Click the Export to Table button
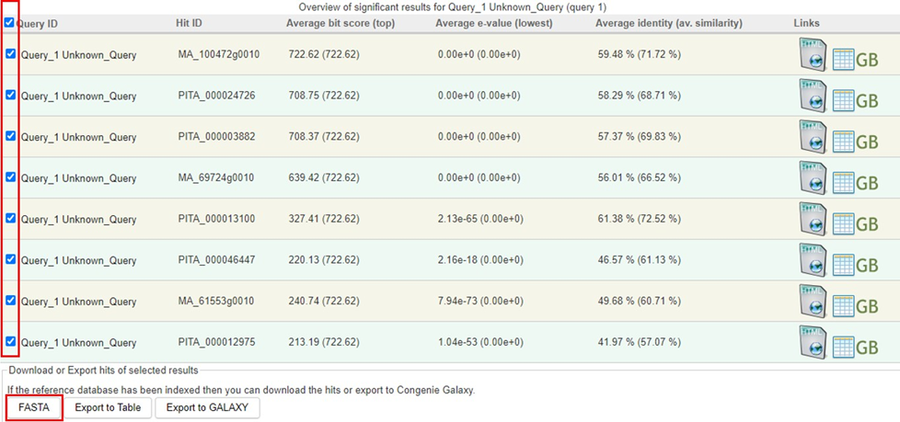This screenshot has width=900, height=422. coord(108,407)
